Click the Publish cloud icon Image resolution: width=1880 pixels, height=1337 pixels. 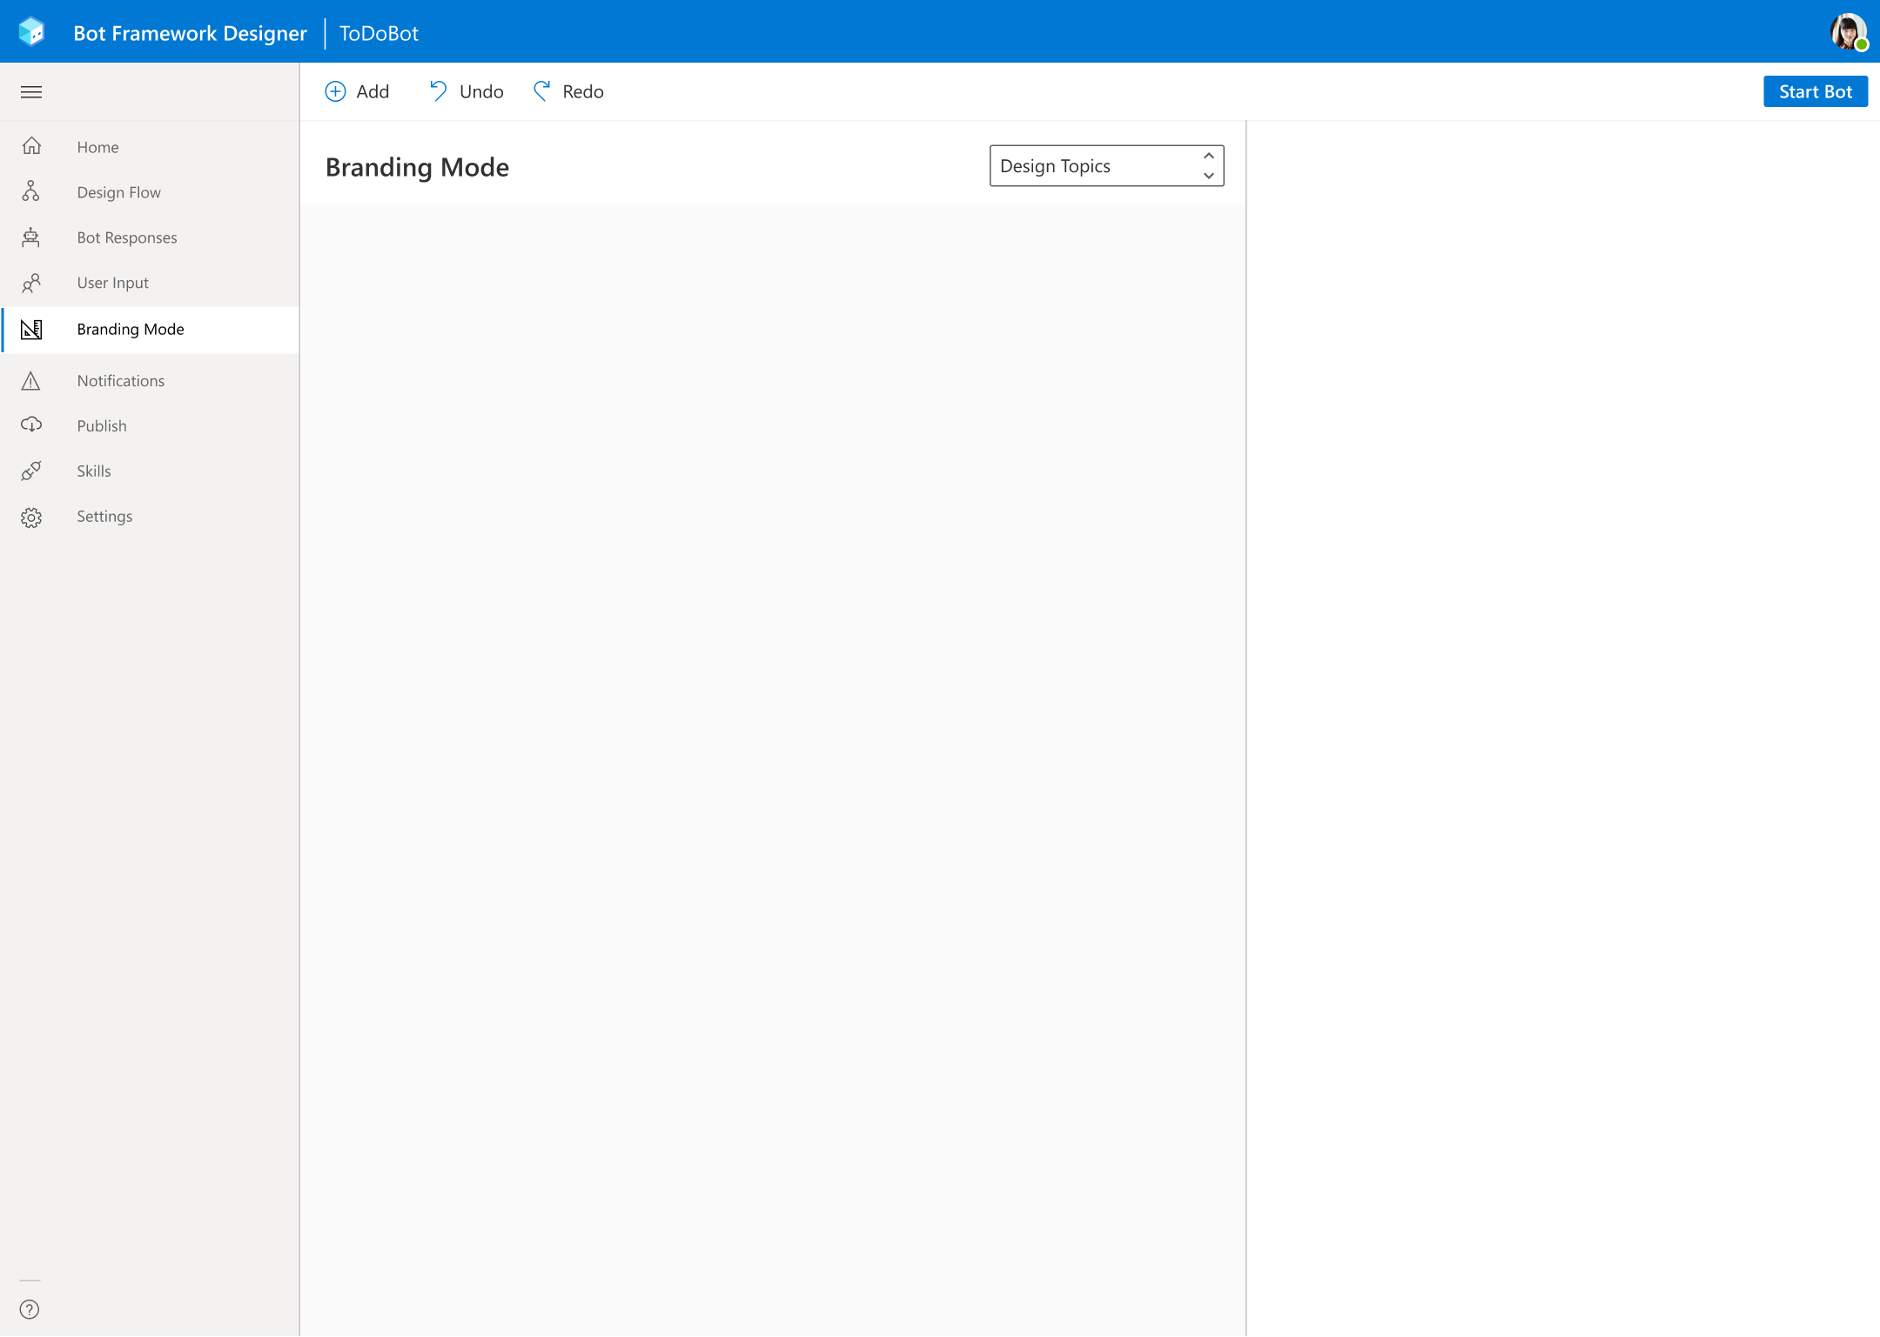pos(31,424)
